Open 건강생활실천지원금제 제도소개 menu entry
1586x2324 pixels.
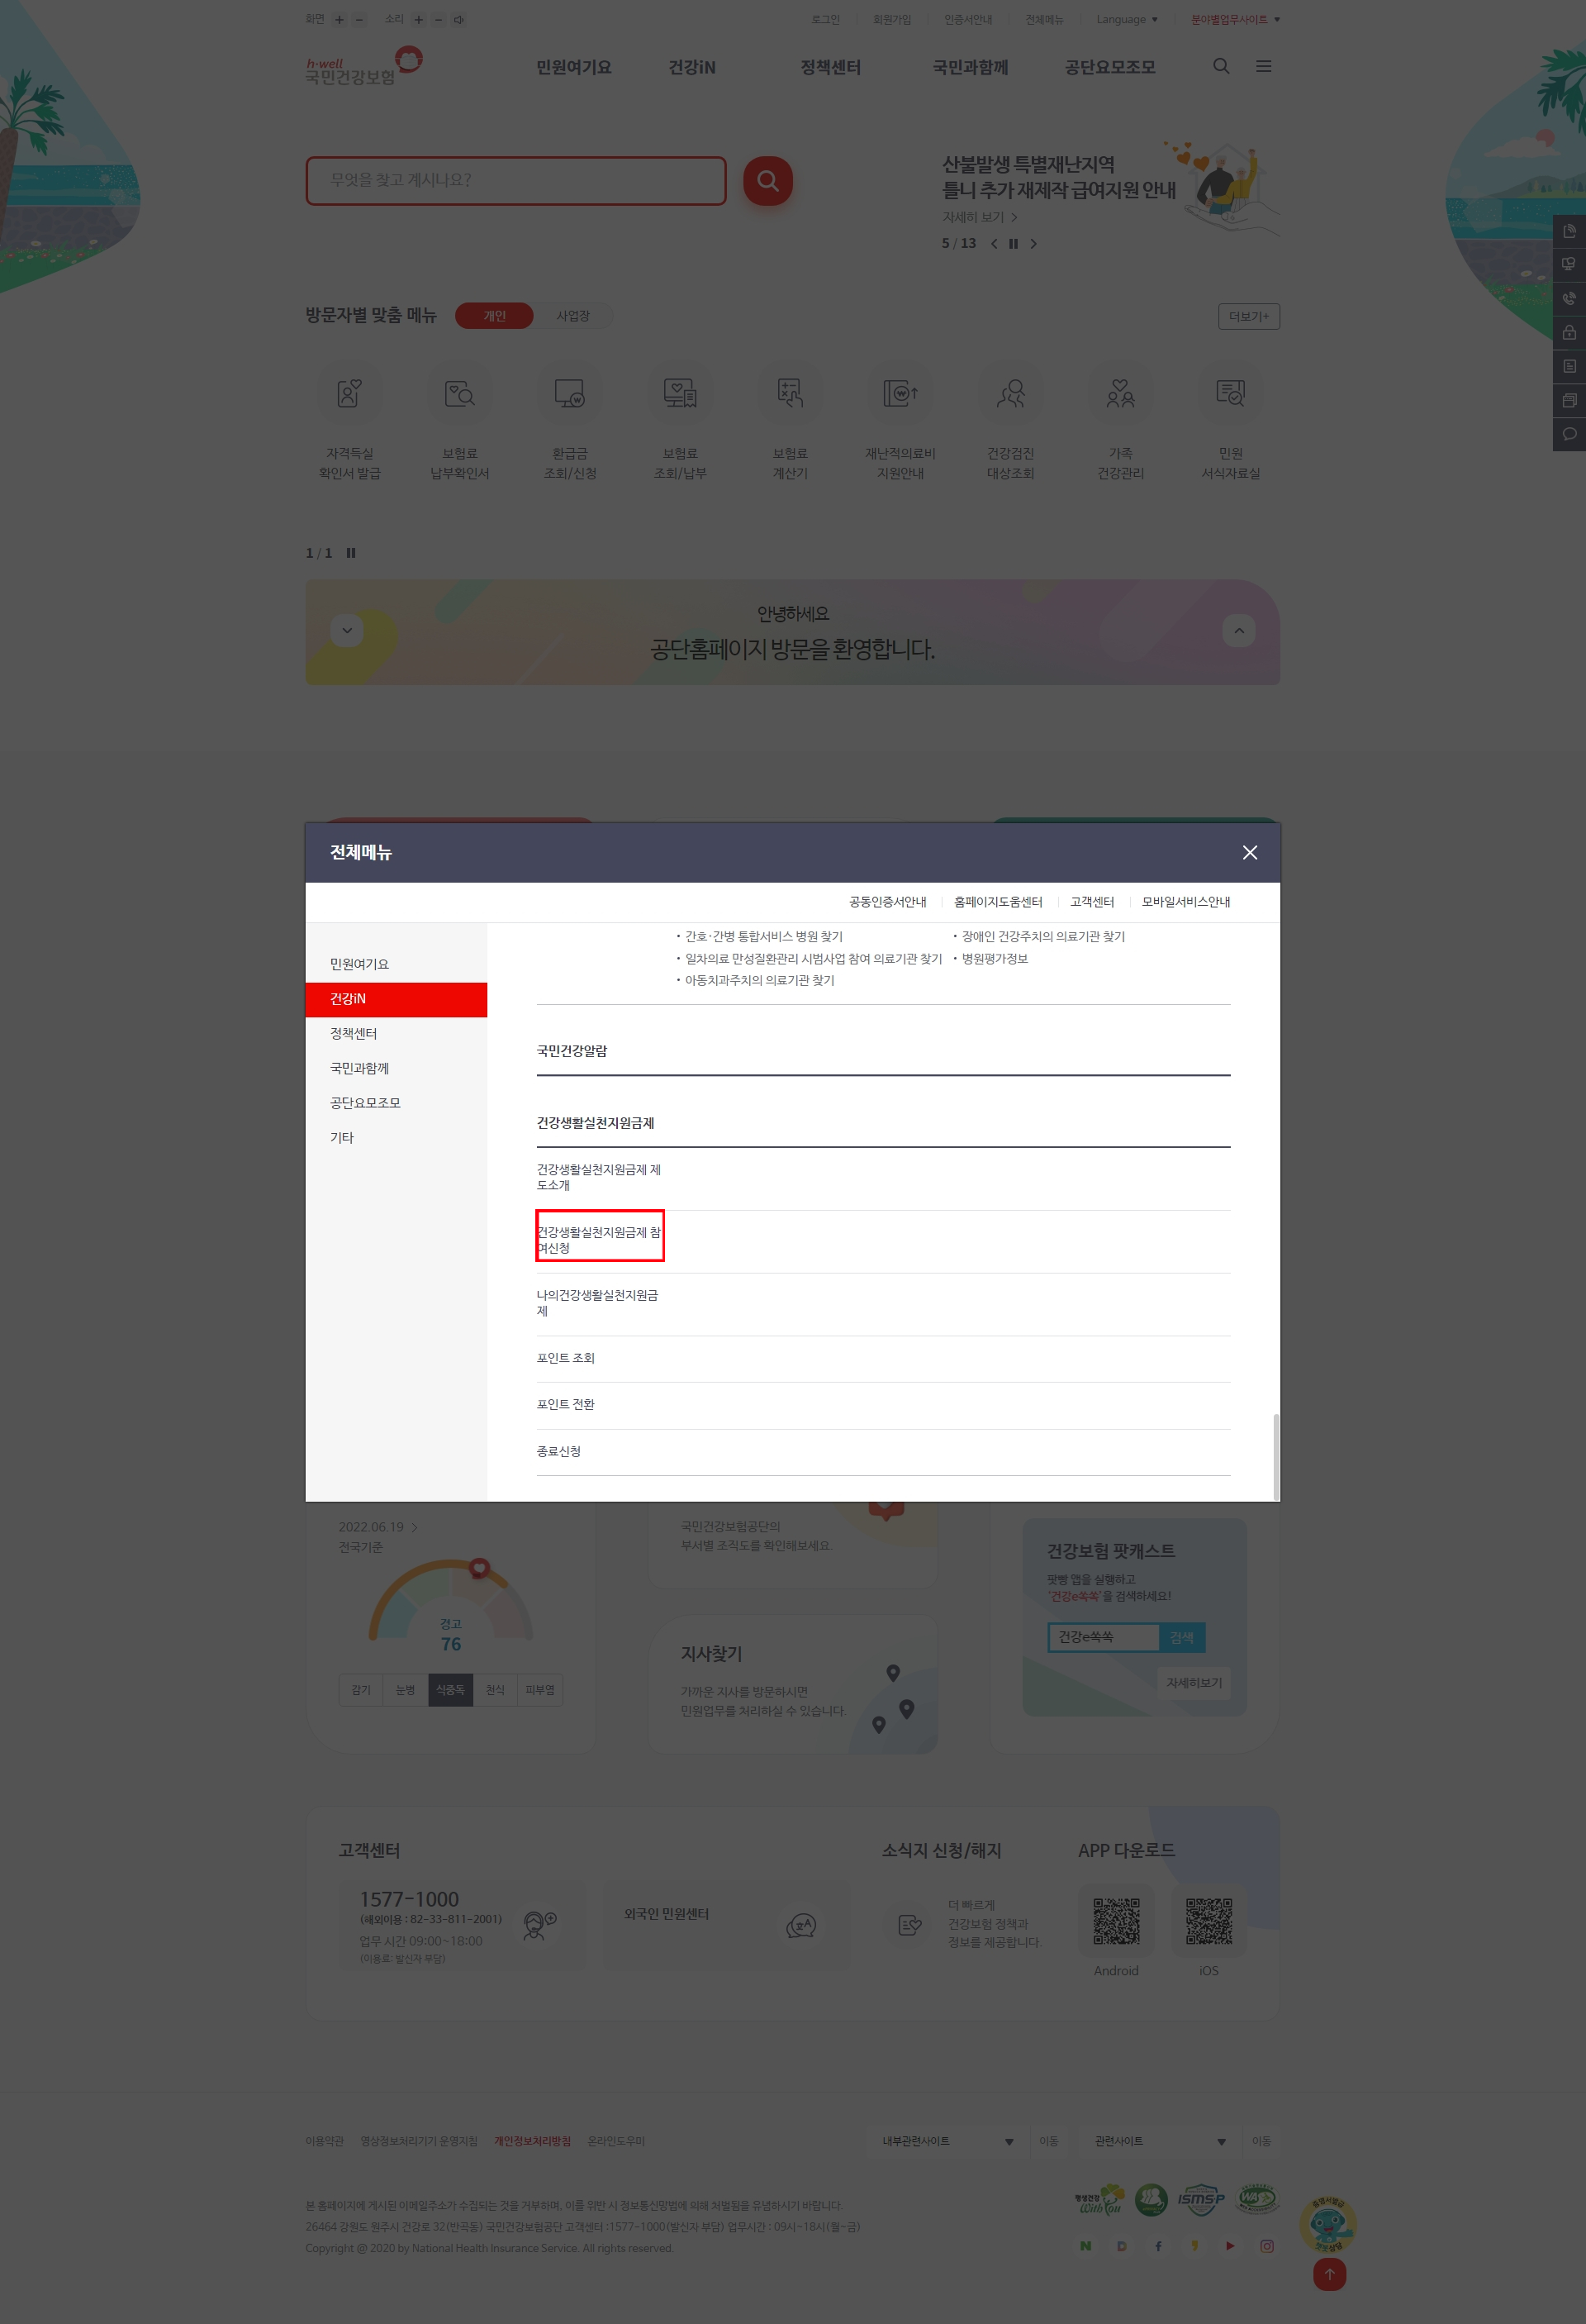pyautogui.click(x=600, y=1177)
